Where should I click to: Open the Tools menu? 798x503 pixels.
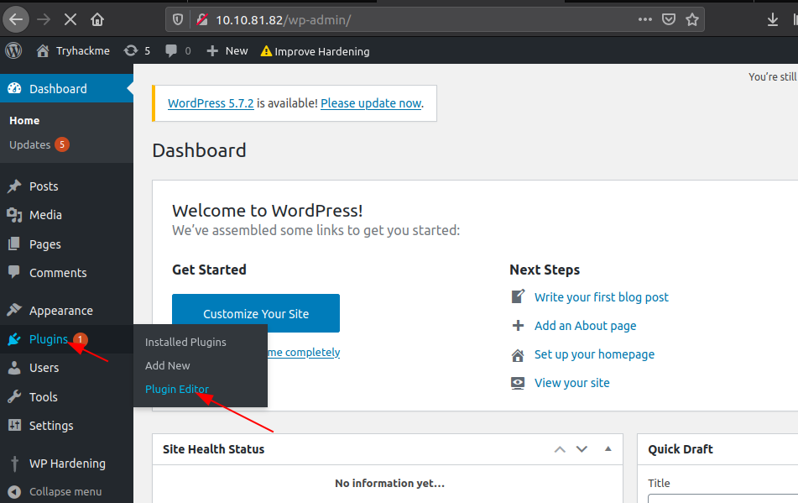point(66,396)
